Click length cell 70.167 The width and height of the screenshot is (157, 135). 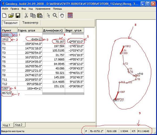tap(54, 42)
